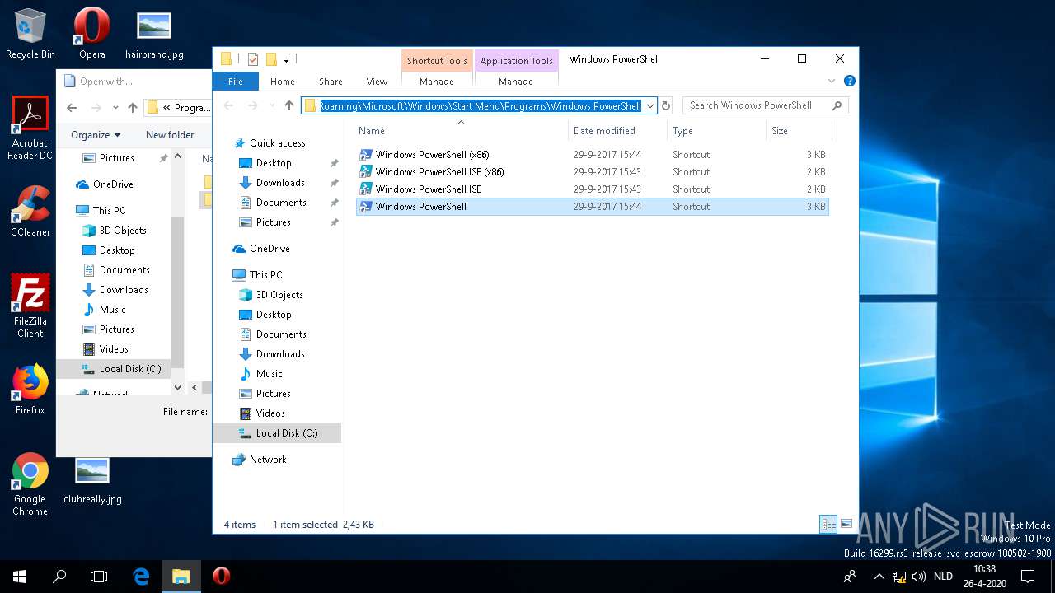Select hairbrand.jpg on the desktop
Image resolution: width=1055 pixels, height=593 pixels.
154,35
